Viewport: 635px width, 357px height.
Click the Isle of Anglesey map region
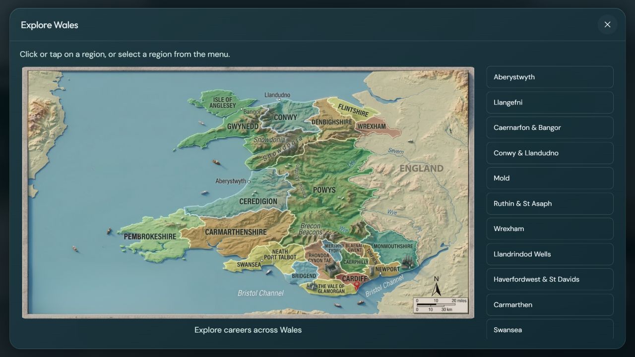point(223,103)
